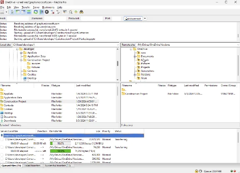This screenshot has height=173, width=240.
Task: Toggle the remote directory tree display
Action: coord(23,12)
